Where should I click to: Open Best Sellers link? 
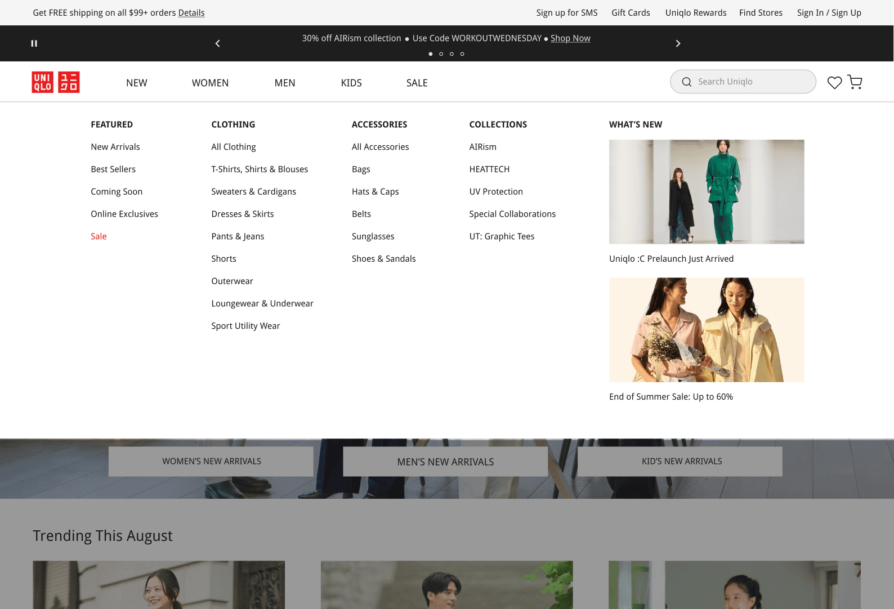pos(113,169)
